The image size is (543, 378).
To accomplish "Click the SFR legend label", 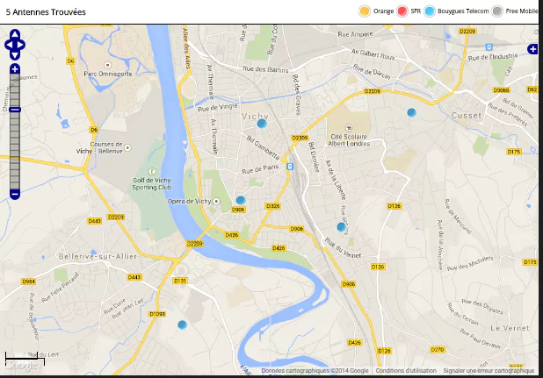I will point(416,11).
